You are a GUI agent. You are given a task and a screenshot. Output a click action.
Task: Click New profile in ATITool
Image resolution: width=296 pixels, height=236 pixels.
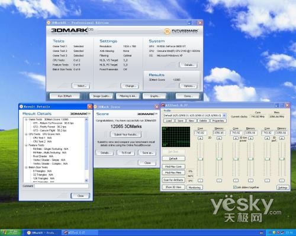[x=191, y=121]
